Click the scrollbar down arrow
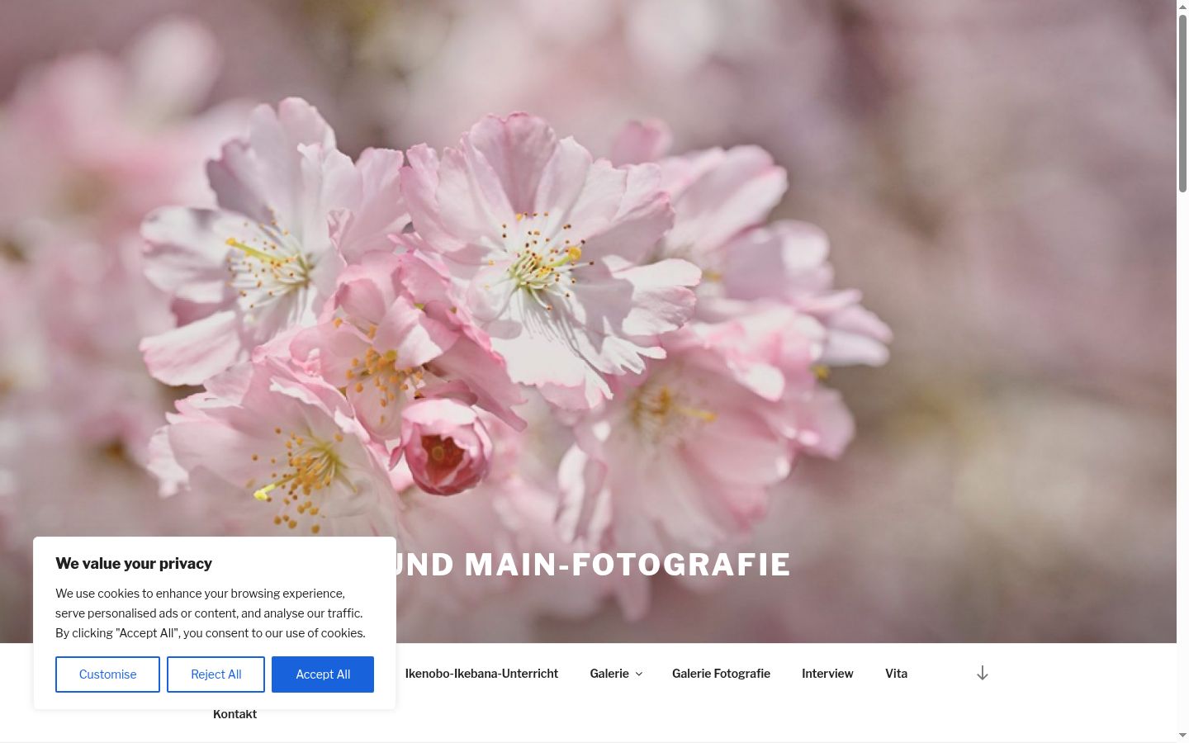 point(1182,735)
